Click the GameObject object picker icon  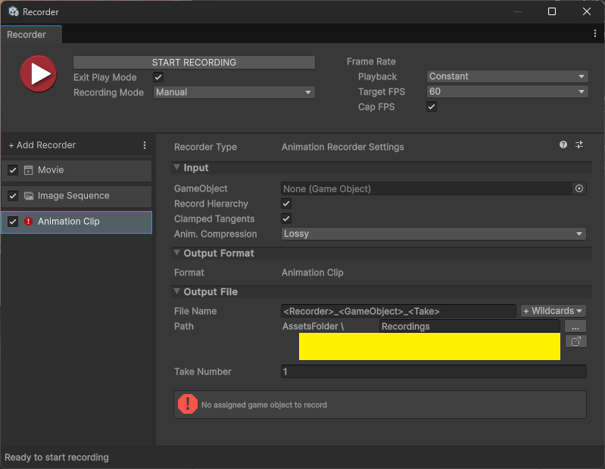click(579, 189)
